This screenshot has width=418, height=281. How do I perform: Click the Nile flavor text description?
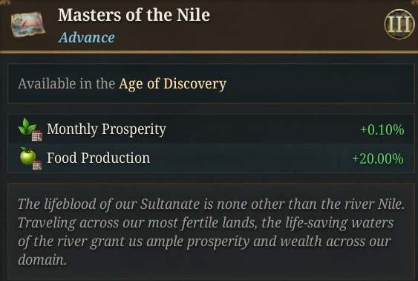(211, 232)
